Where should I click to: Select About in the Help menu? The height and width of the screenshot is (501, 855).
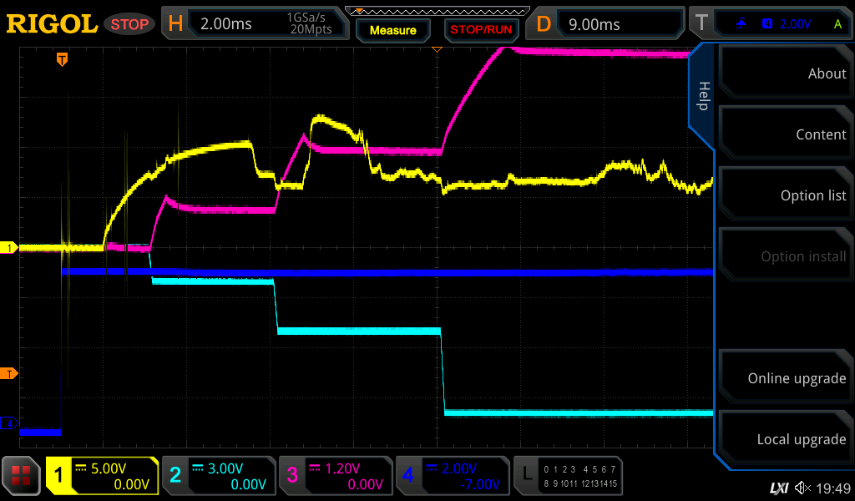pyautogui.click(x=787, y=73)
